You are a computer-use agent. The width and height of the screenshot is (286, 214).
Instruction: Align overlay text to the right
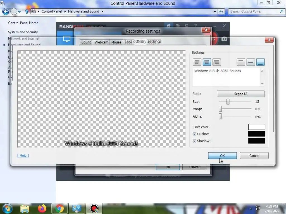pos(216,62)
